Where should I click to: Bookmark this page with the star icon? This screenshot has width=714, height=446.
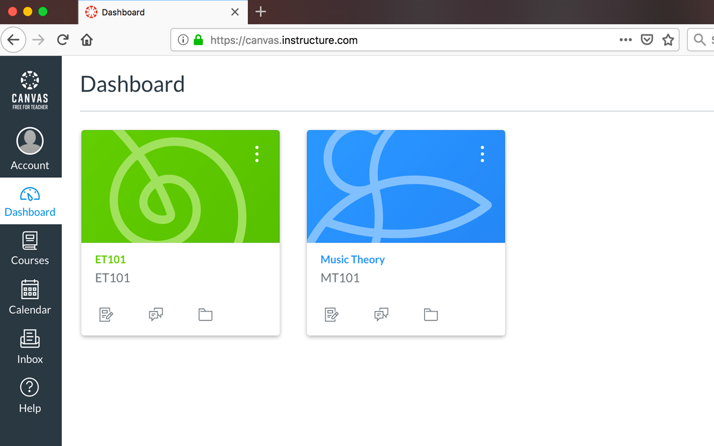(x=668, y=40)
